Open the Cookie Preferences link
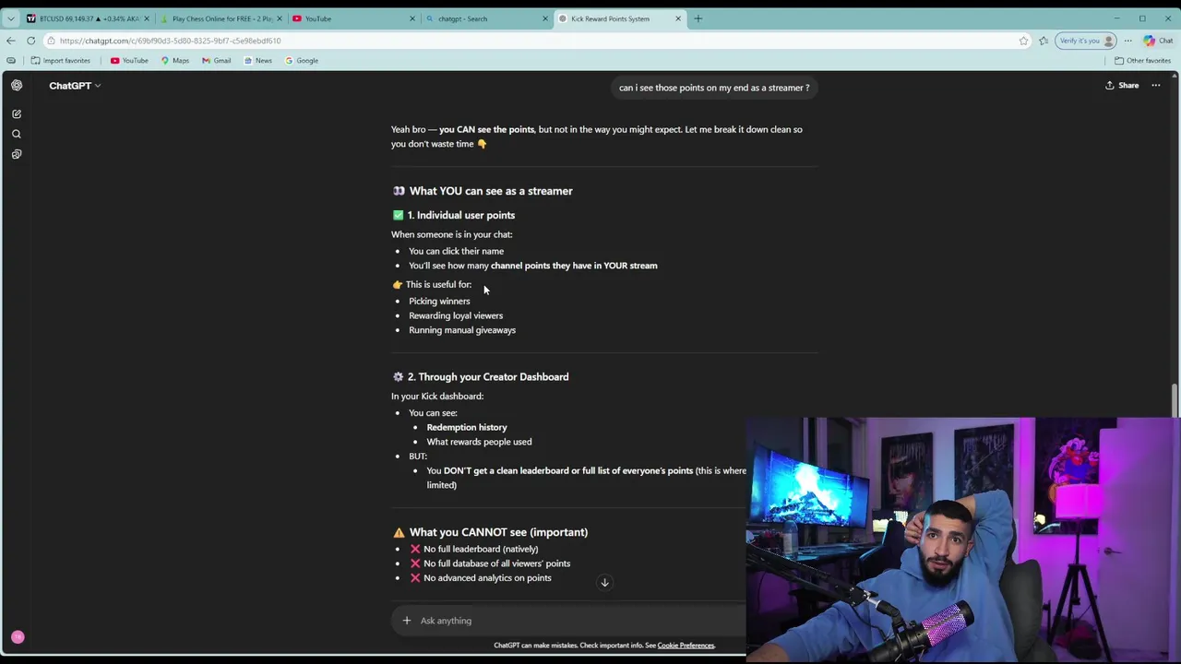This screenshot has width=1181, height=664. click(686, 646)
